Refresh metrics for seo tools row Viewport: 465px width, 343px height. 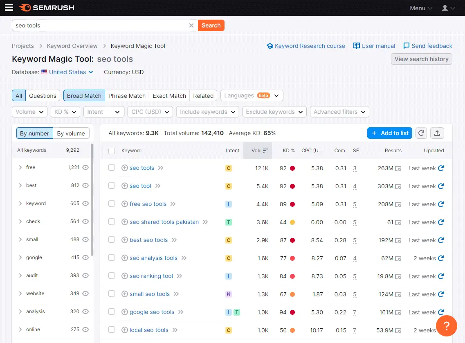click(441, 168)
